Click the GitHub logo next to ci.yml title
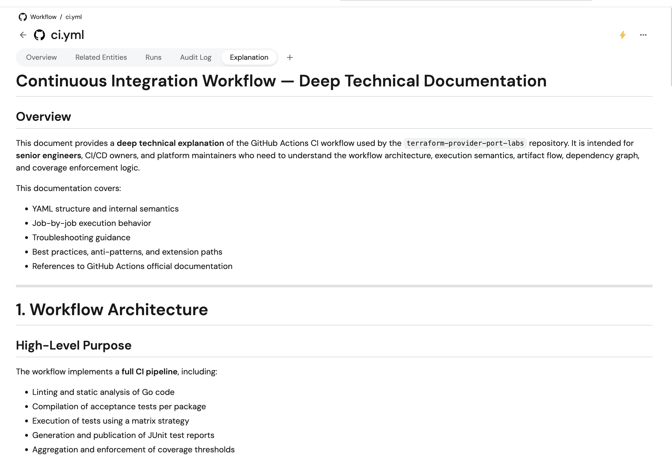Viewport: 672px width, 459px height. coord(39,35)
